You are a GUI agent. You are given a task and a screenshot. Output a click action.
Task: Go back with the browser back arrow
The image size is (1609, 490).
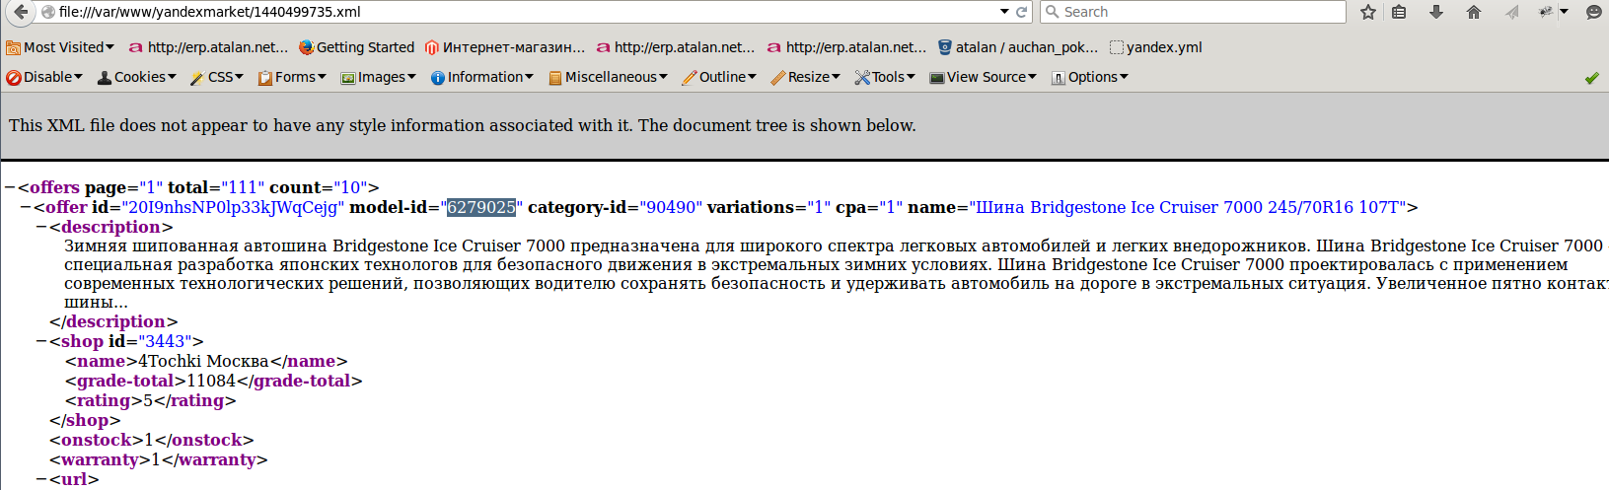coord(20,12)
